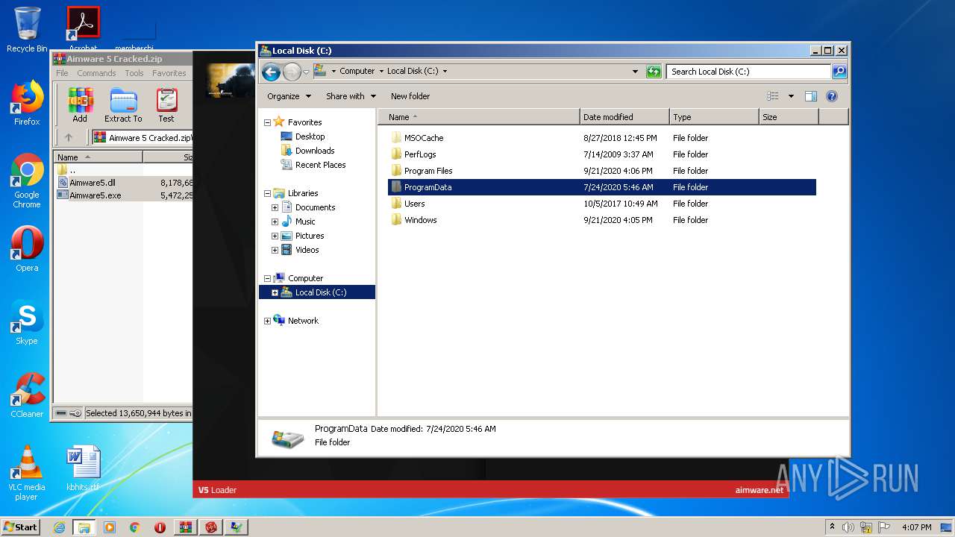Expand the Local Disk (C:) tree node

[275, 292]
